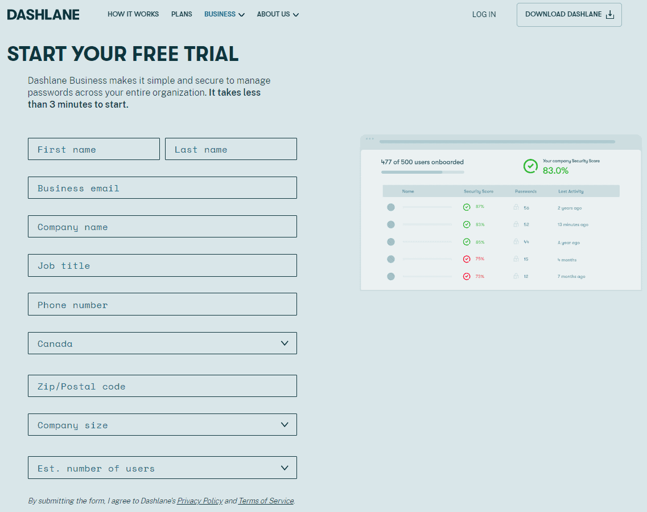This screenshot has width=647, height=512.
Task: Click HOW IT WORKS menu item
Action: tap(133, 14)
